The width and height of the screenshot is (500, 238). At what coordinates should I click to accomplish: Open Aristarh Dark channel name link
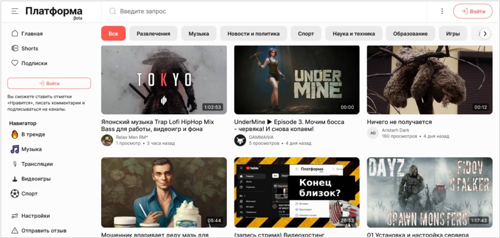(395, 130)
